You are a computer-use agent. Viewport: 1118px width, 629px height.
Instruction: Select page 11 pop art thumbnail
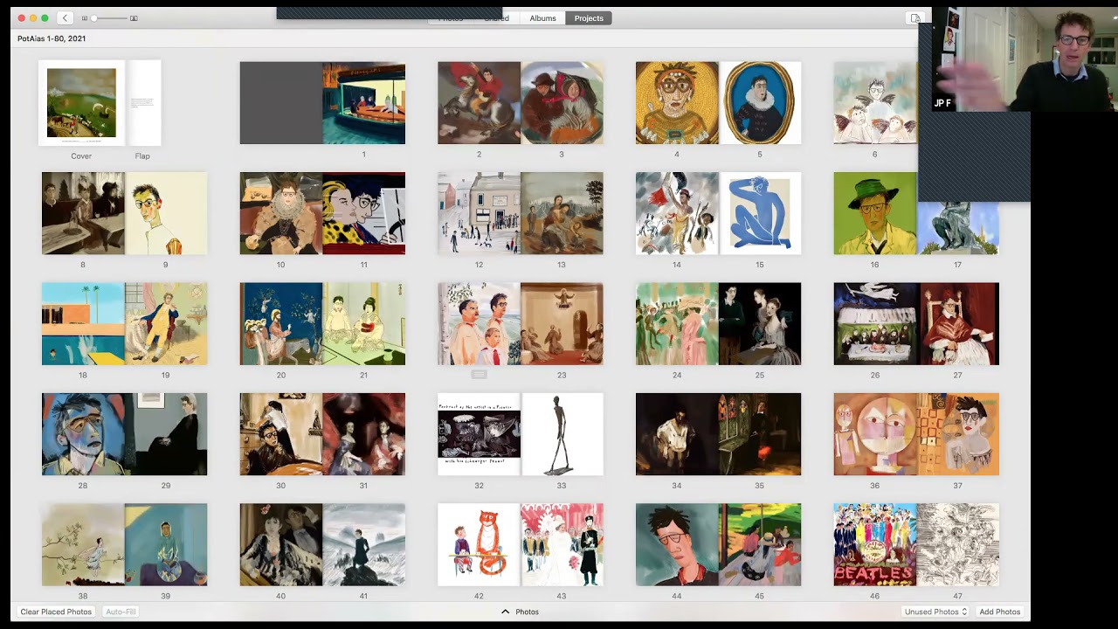point(363,213)
